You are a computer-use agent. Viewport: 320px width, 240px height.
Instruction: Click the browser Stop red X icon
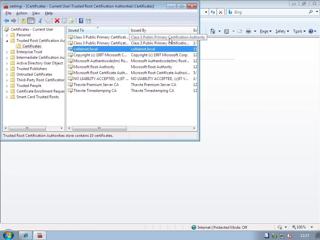coord(221,12)
